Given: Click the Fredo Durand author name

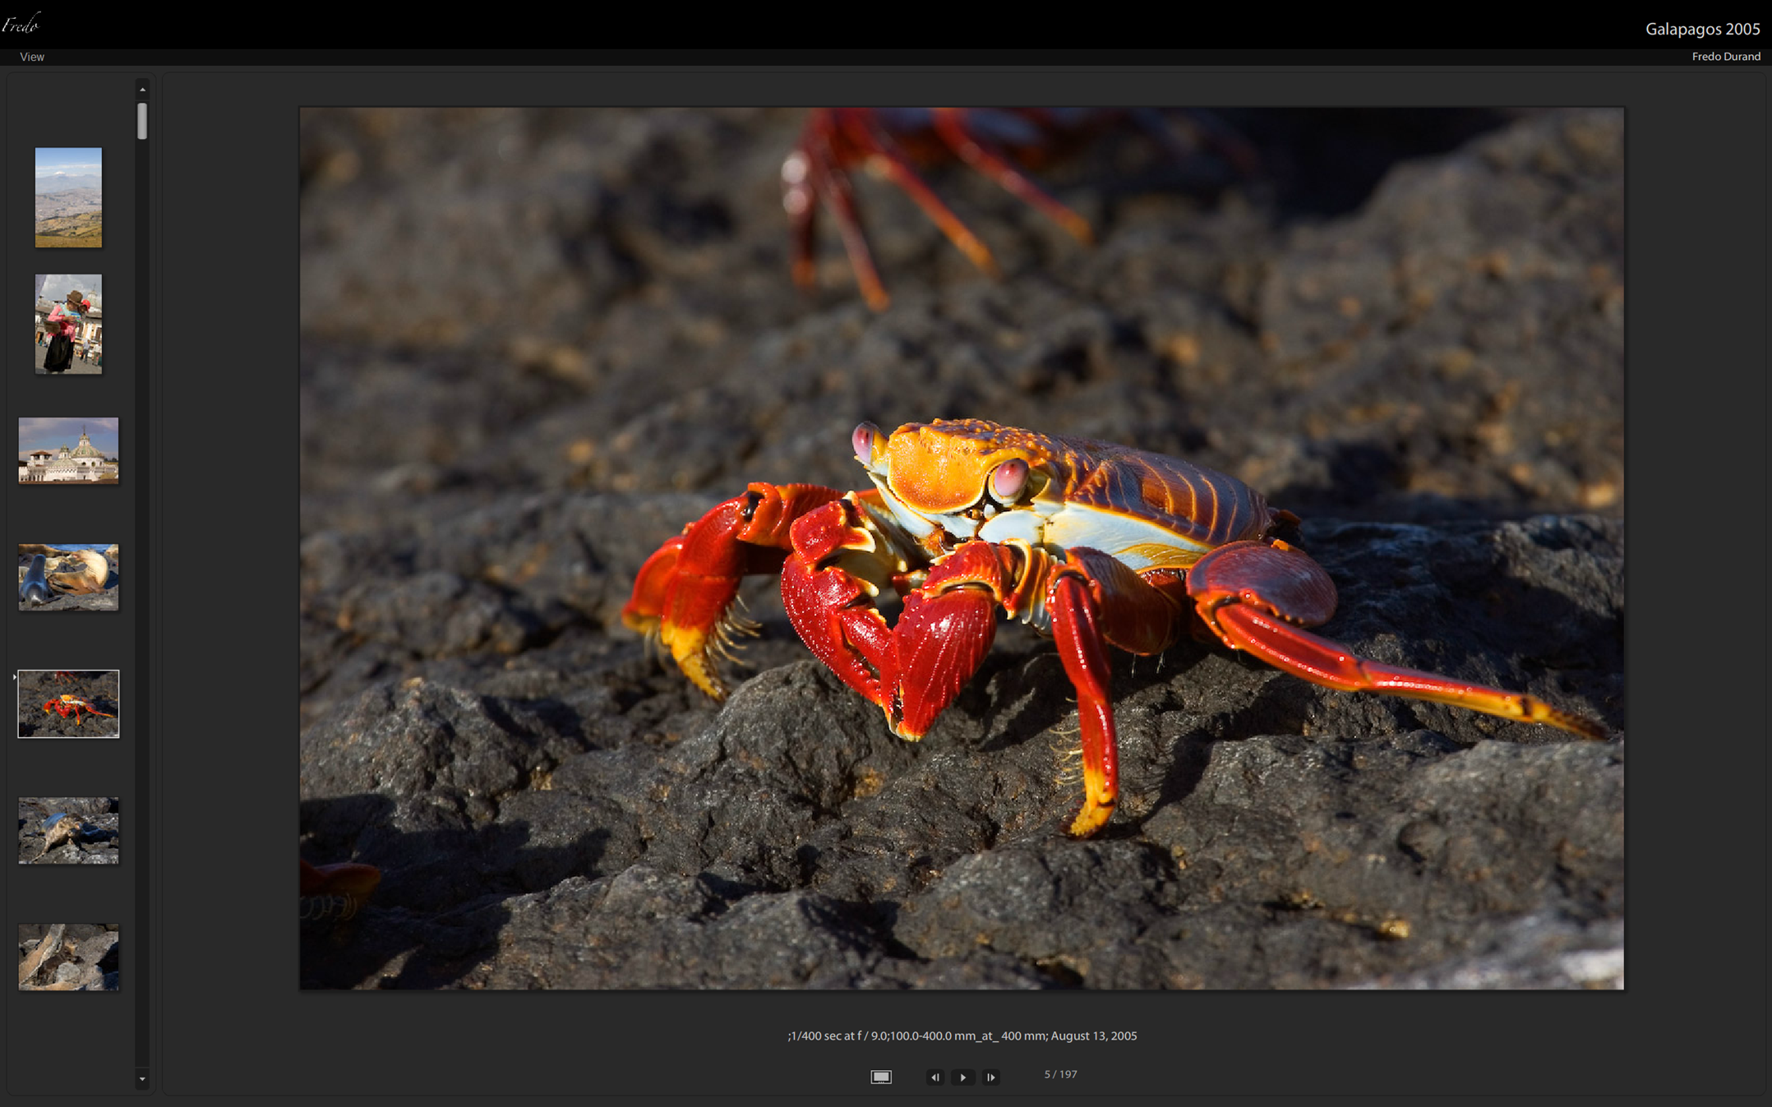Looking at the screenshot, I should click(1725, 57).
